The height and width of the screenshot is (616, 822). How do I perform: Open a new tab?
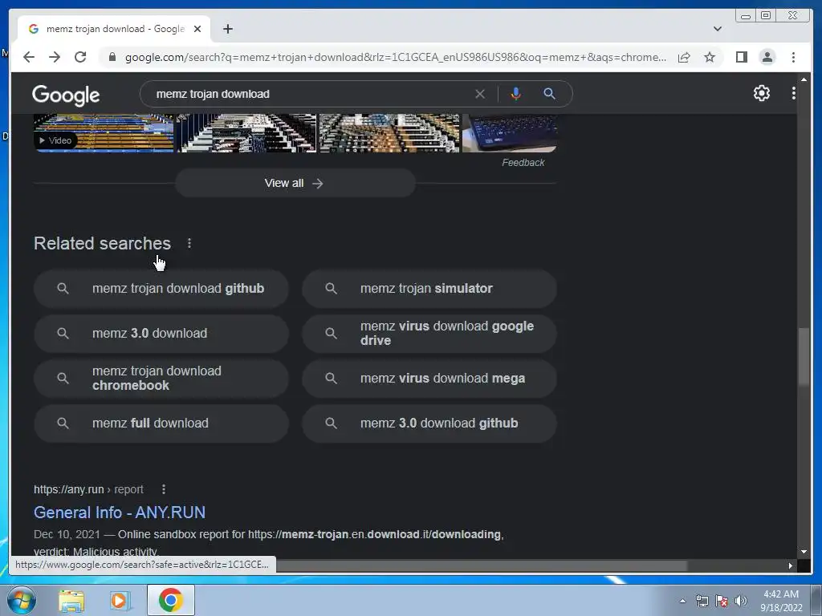[227, 29]
